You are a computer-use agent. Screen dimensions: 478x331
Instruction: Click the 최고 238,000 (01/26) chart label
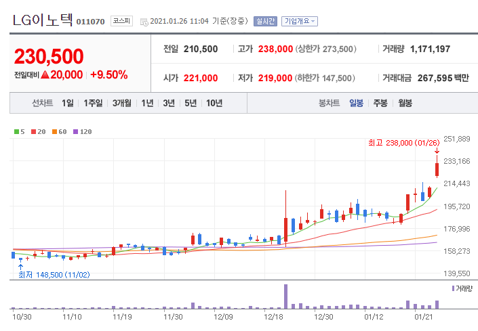click(404, 143)
